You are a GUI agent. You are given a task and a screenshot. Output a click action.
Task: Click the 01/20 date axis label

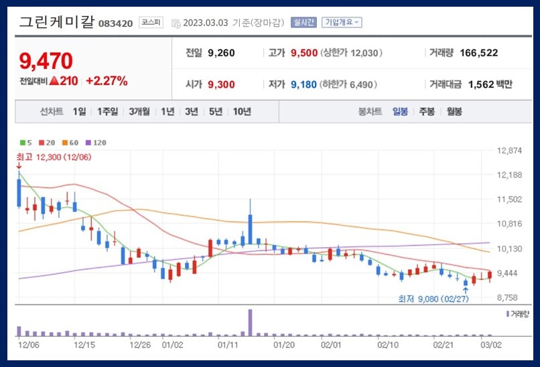(284, 345)
